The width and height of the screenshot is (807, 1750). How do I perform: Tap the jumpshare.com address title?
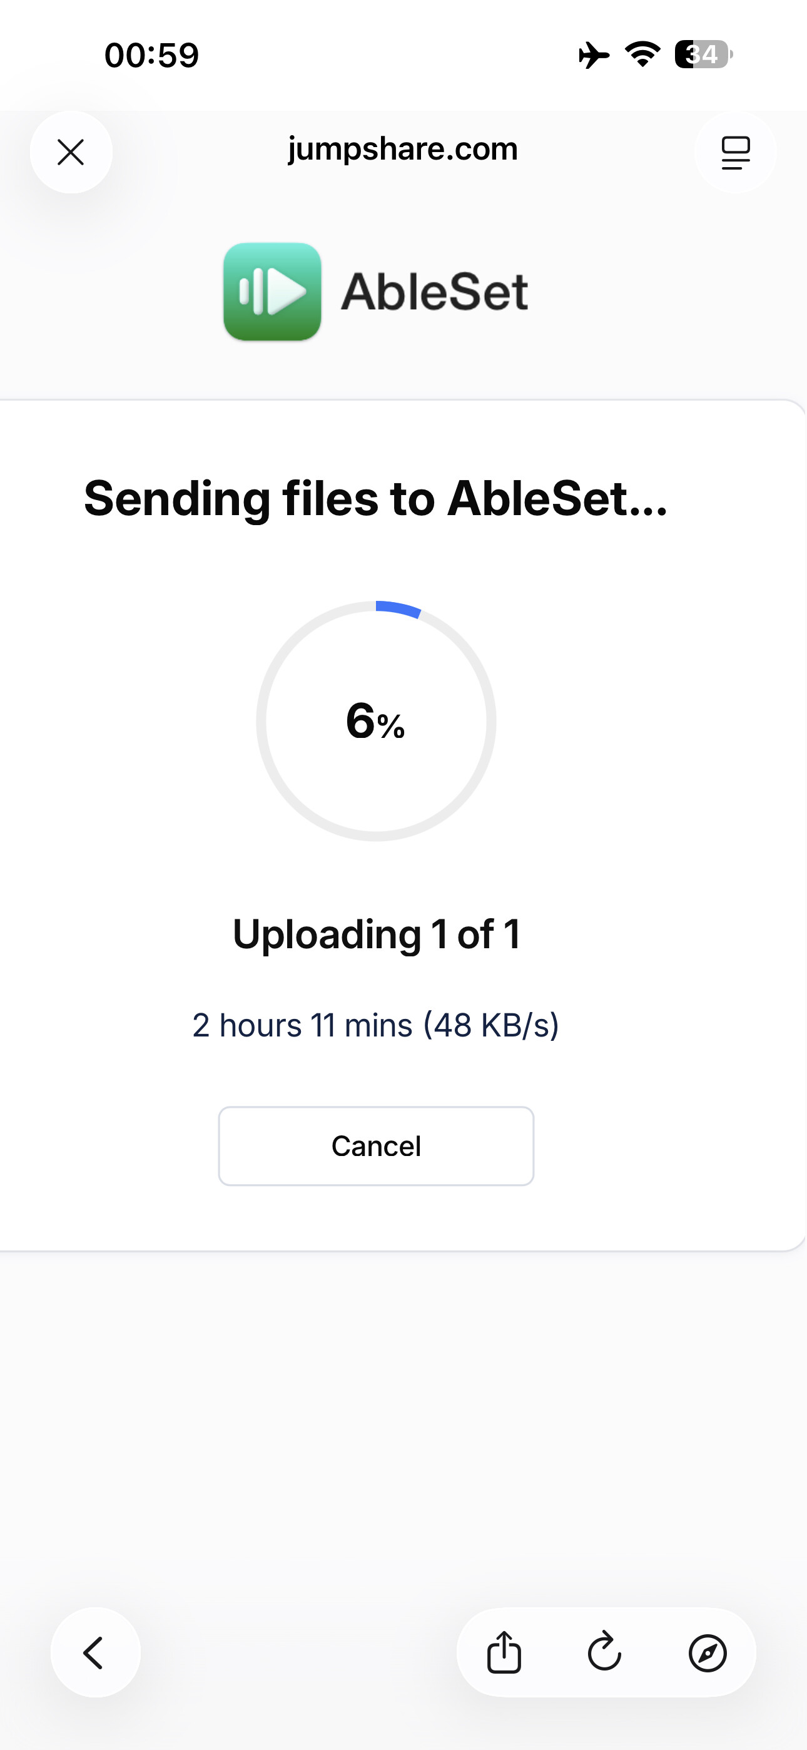coord(403,149)
